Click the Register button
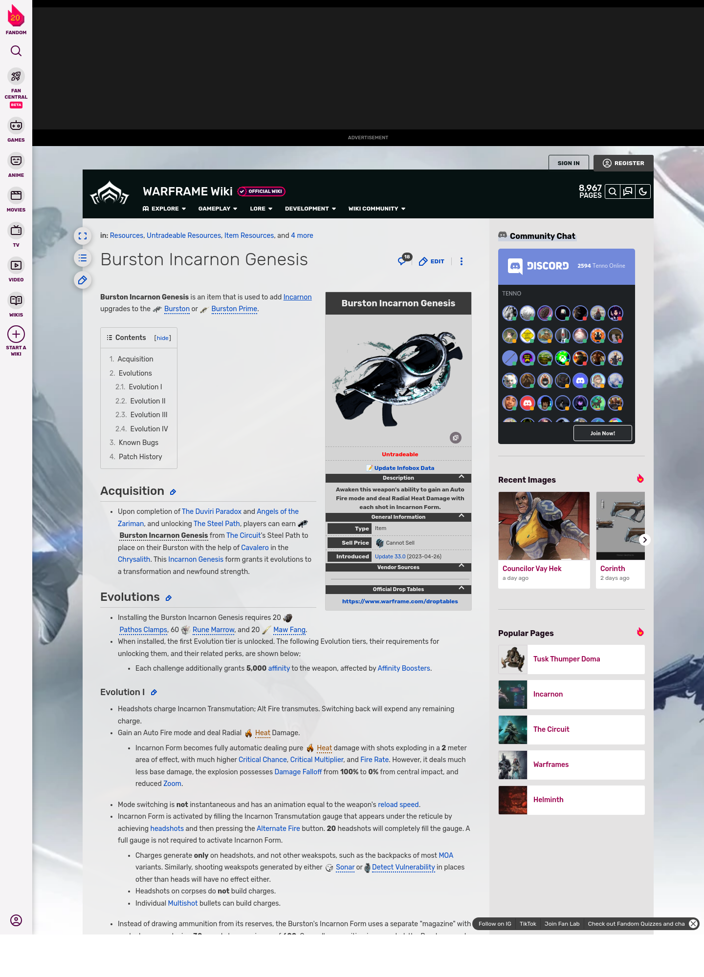Screen dimensions: 704x977 pyautogui.click(x=623, y=163)
